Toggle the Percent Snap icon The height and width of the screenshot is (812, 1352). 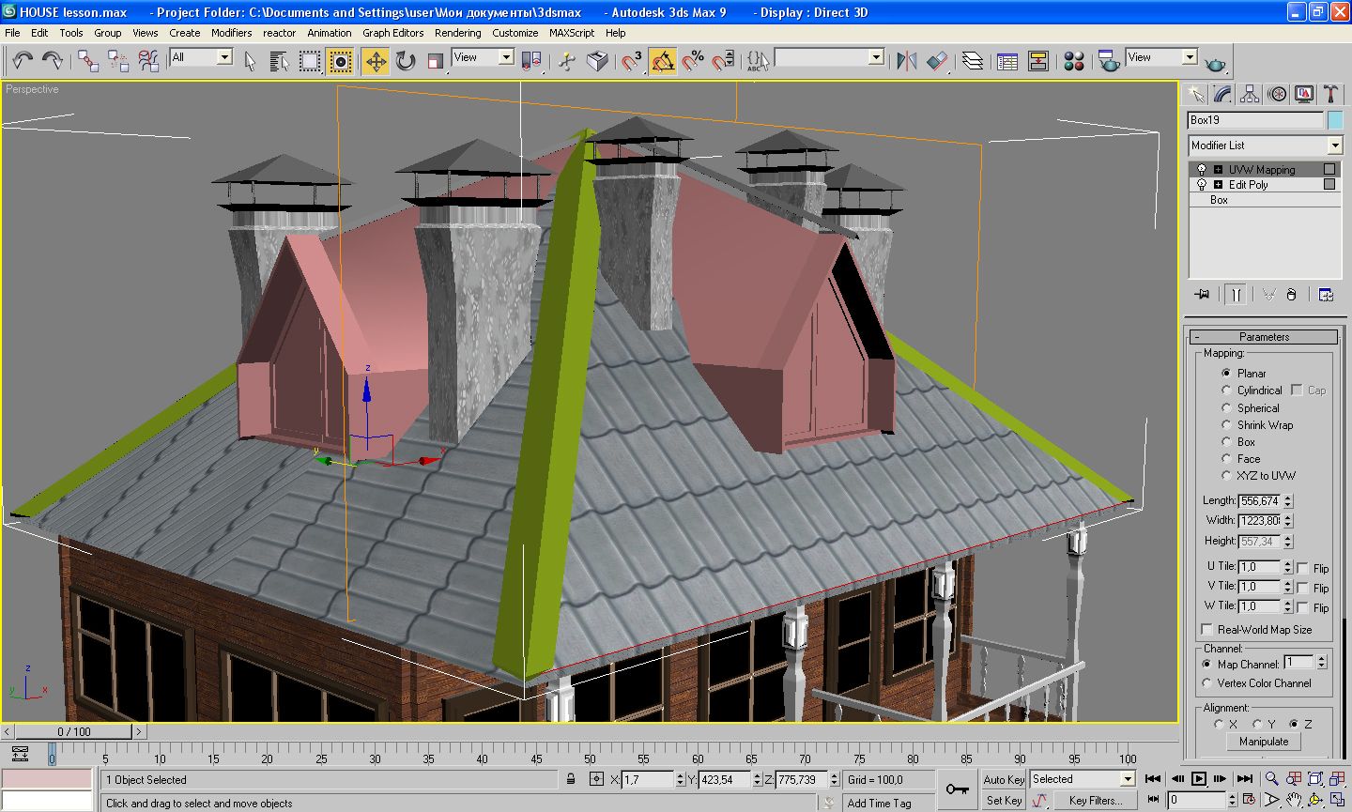coord(693,61)
